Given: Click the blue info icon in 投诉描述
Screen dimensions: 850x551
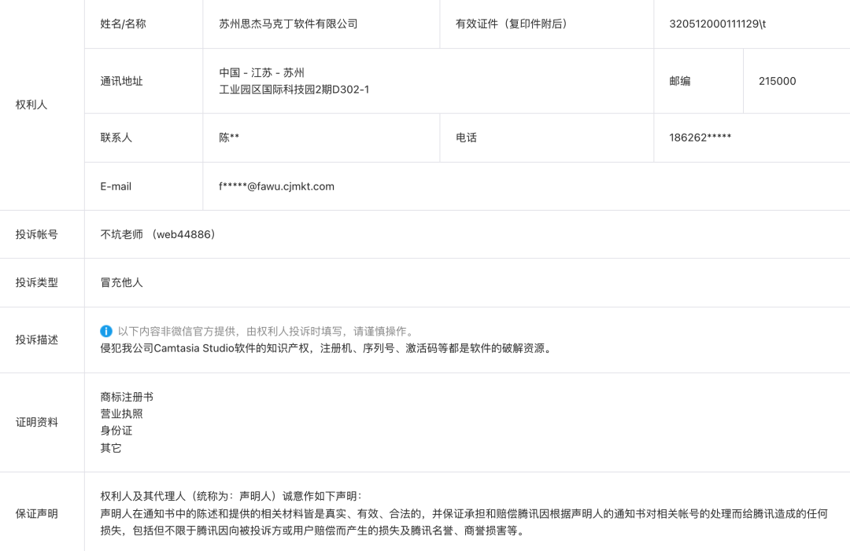Looking at the screenshot, I should [106, 331].
